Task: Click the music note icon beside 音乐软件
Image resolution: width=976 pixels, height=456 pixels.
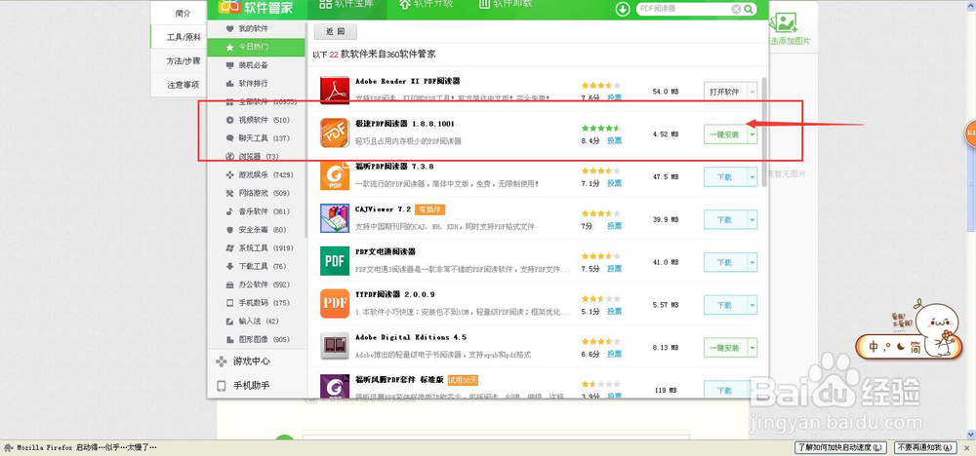Action: point(229,211)
